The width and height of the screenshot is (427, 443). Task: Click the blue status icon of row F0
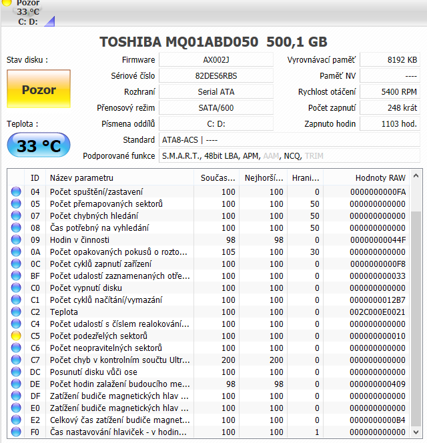16,432
